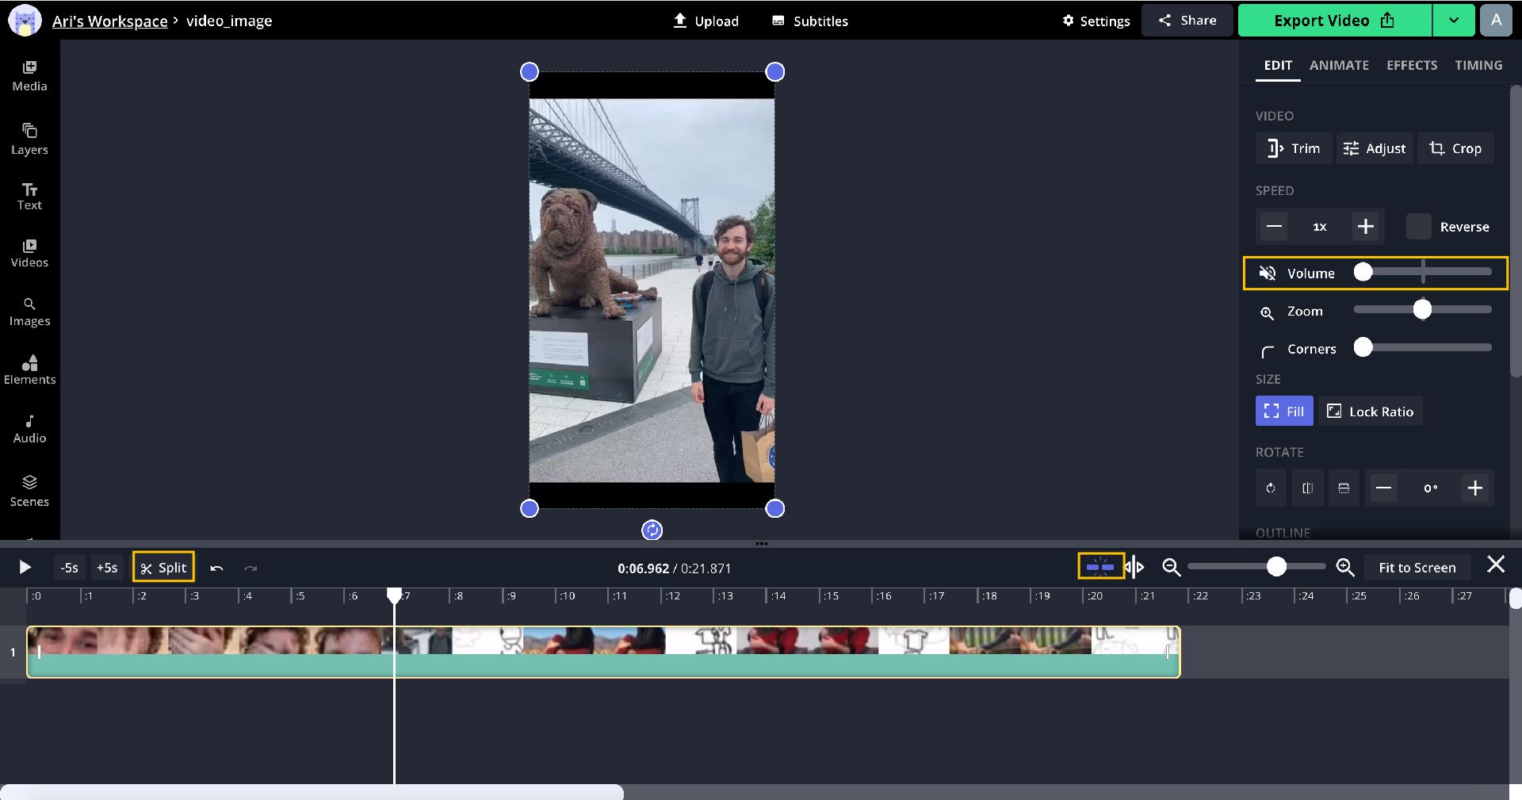Decrease rotation with minus button

click(x=1383, y=488)
